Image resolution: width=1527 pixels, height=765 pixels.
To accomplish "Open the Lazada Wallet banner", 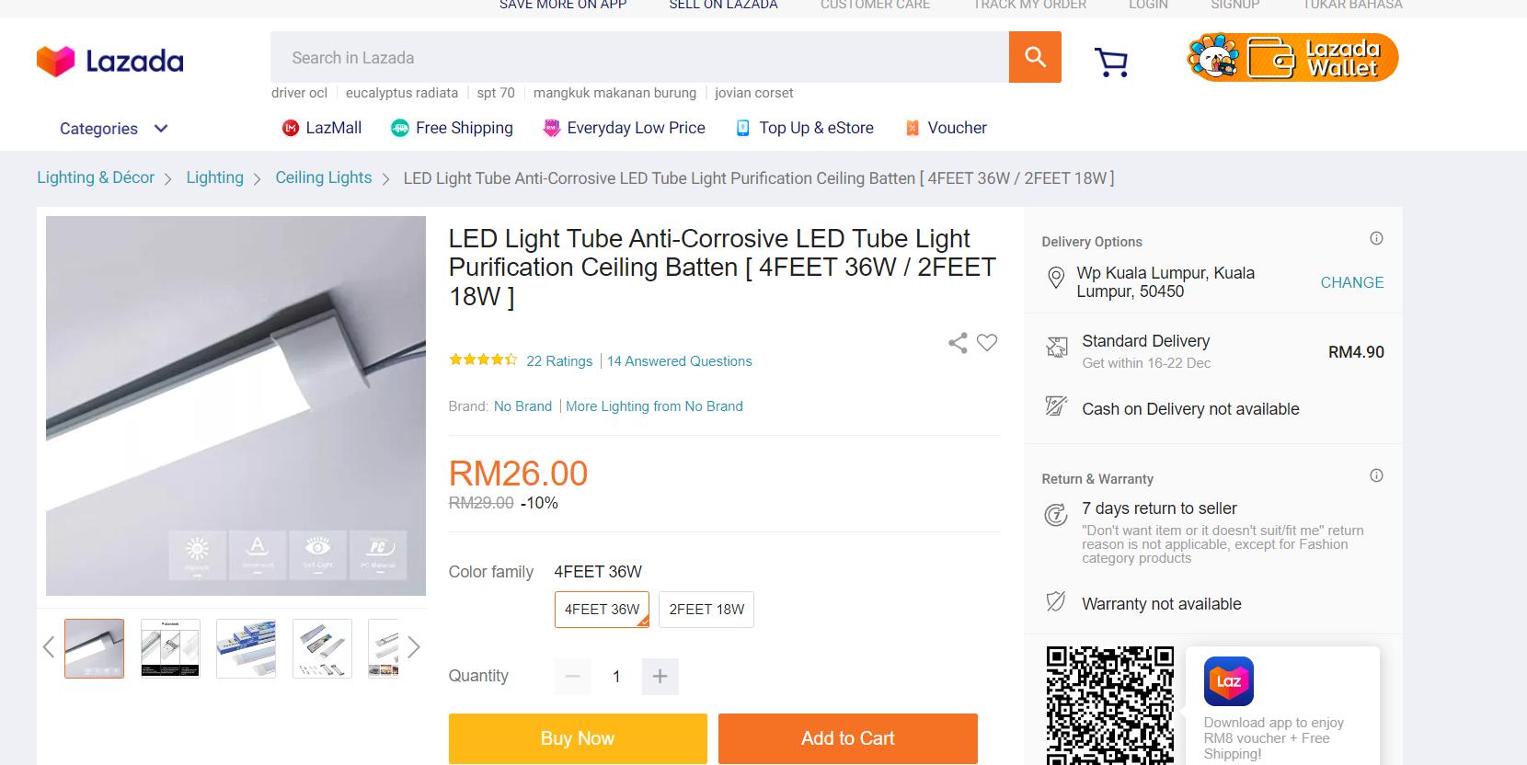I will tap(1292, 58).
